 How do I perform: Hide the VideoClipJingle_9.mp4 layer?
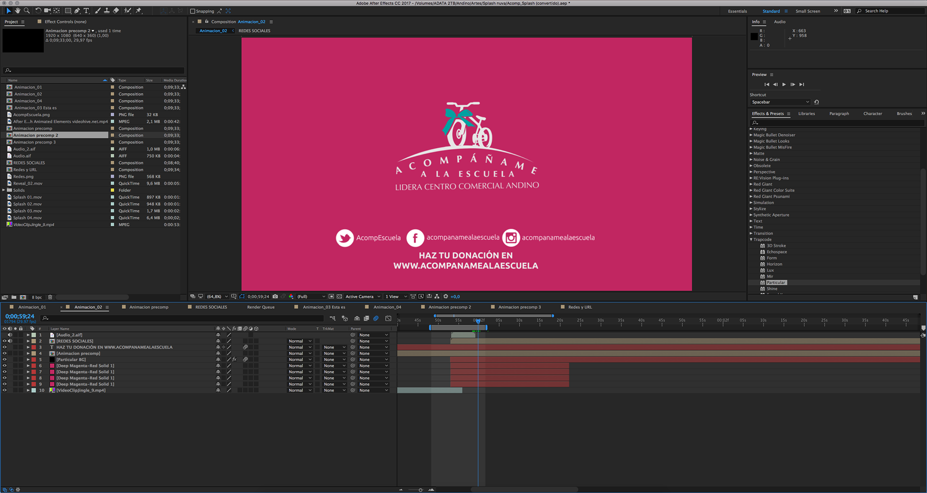pos(4,391)
